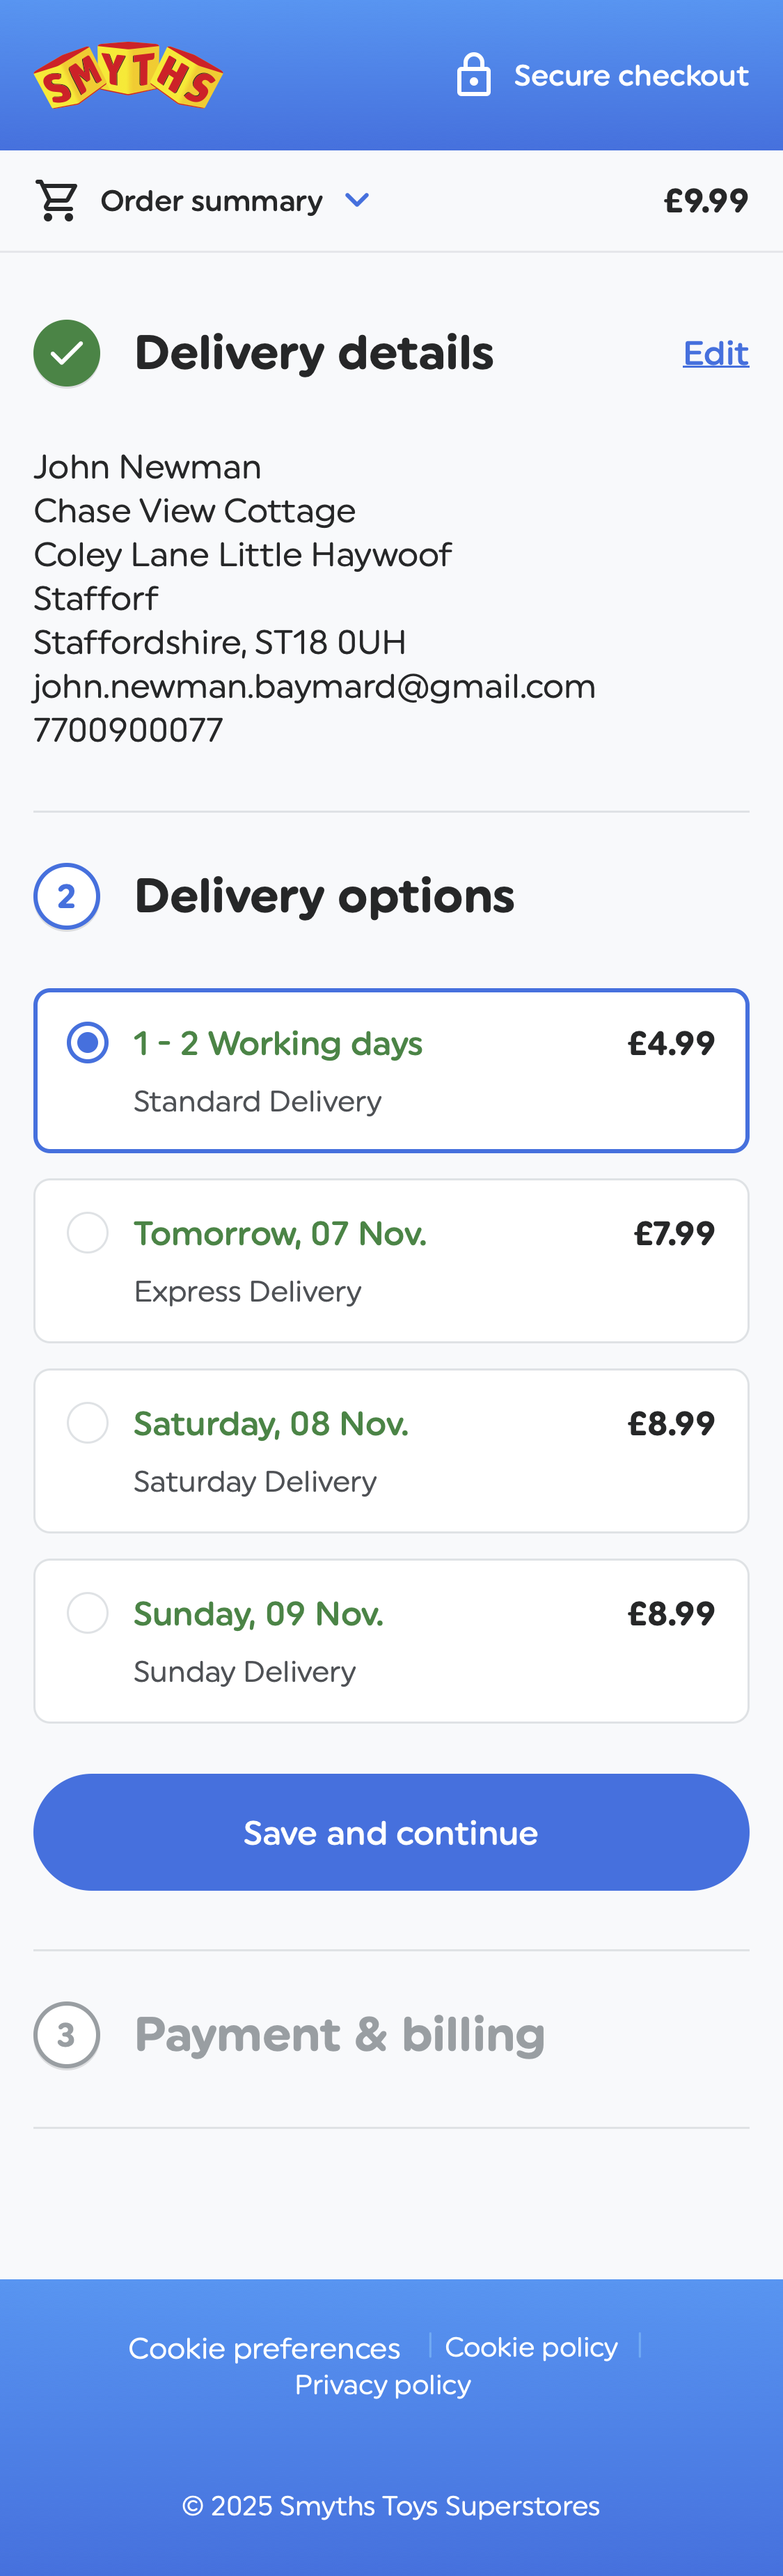Edit the delivery details
The height and width of the screenshot is (2576, 783).
tap(716, 352)
